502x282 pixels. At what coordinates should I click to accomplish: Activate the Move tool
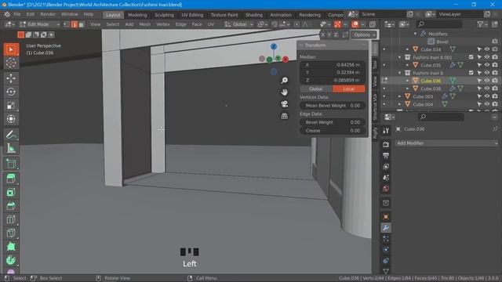(x=11, y=78)
